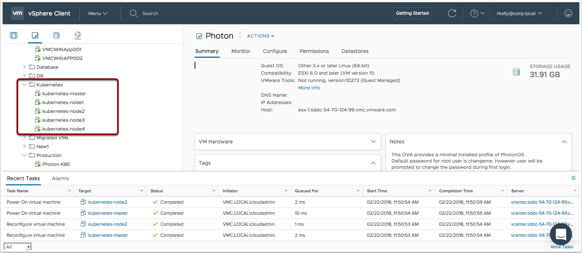Select VMCWINAPP002 in the tree
This screenshot has width=582, height=253.
point(62,58)
